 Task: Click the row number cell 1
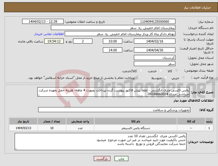pyautogui.click(x=209, y=128)
